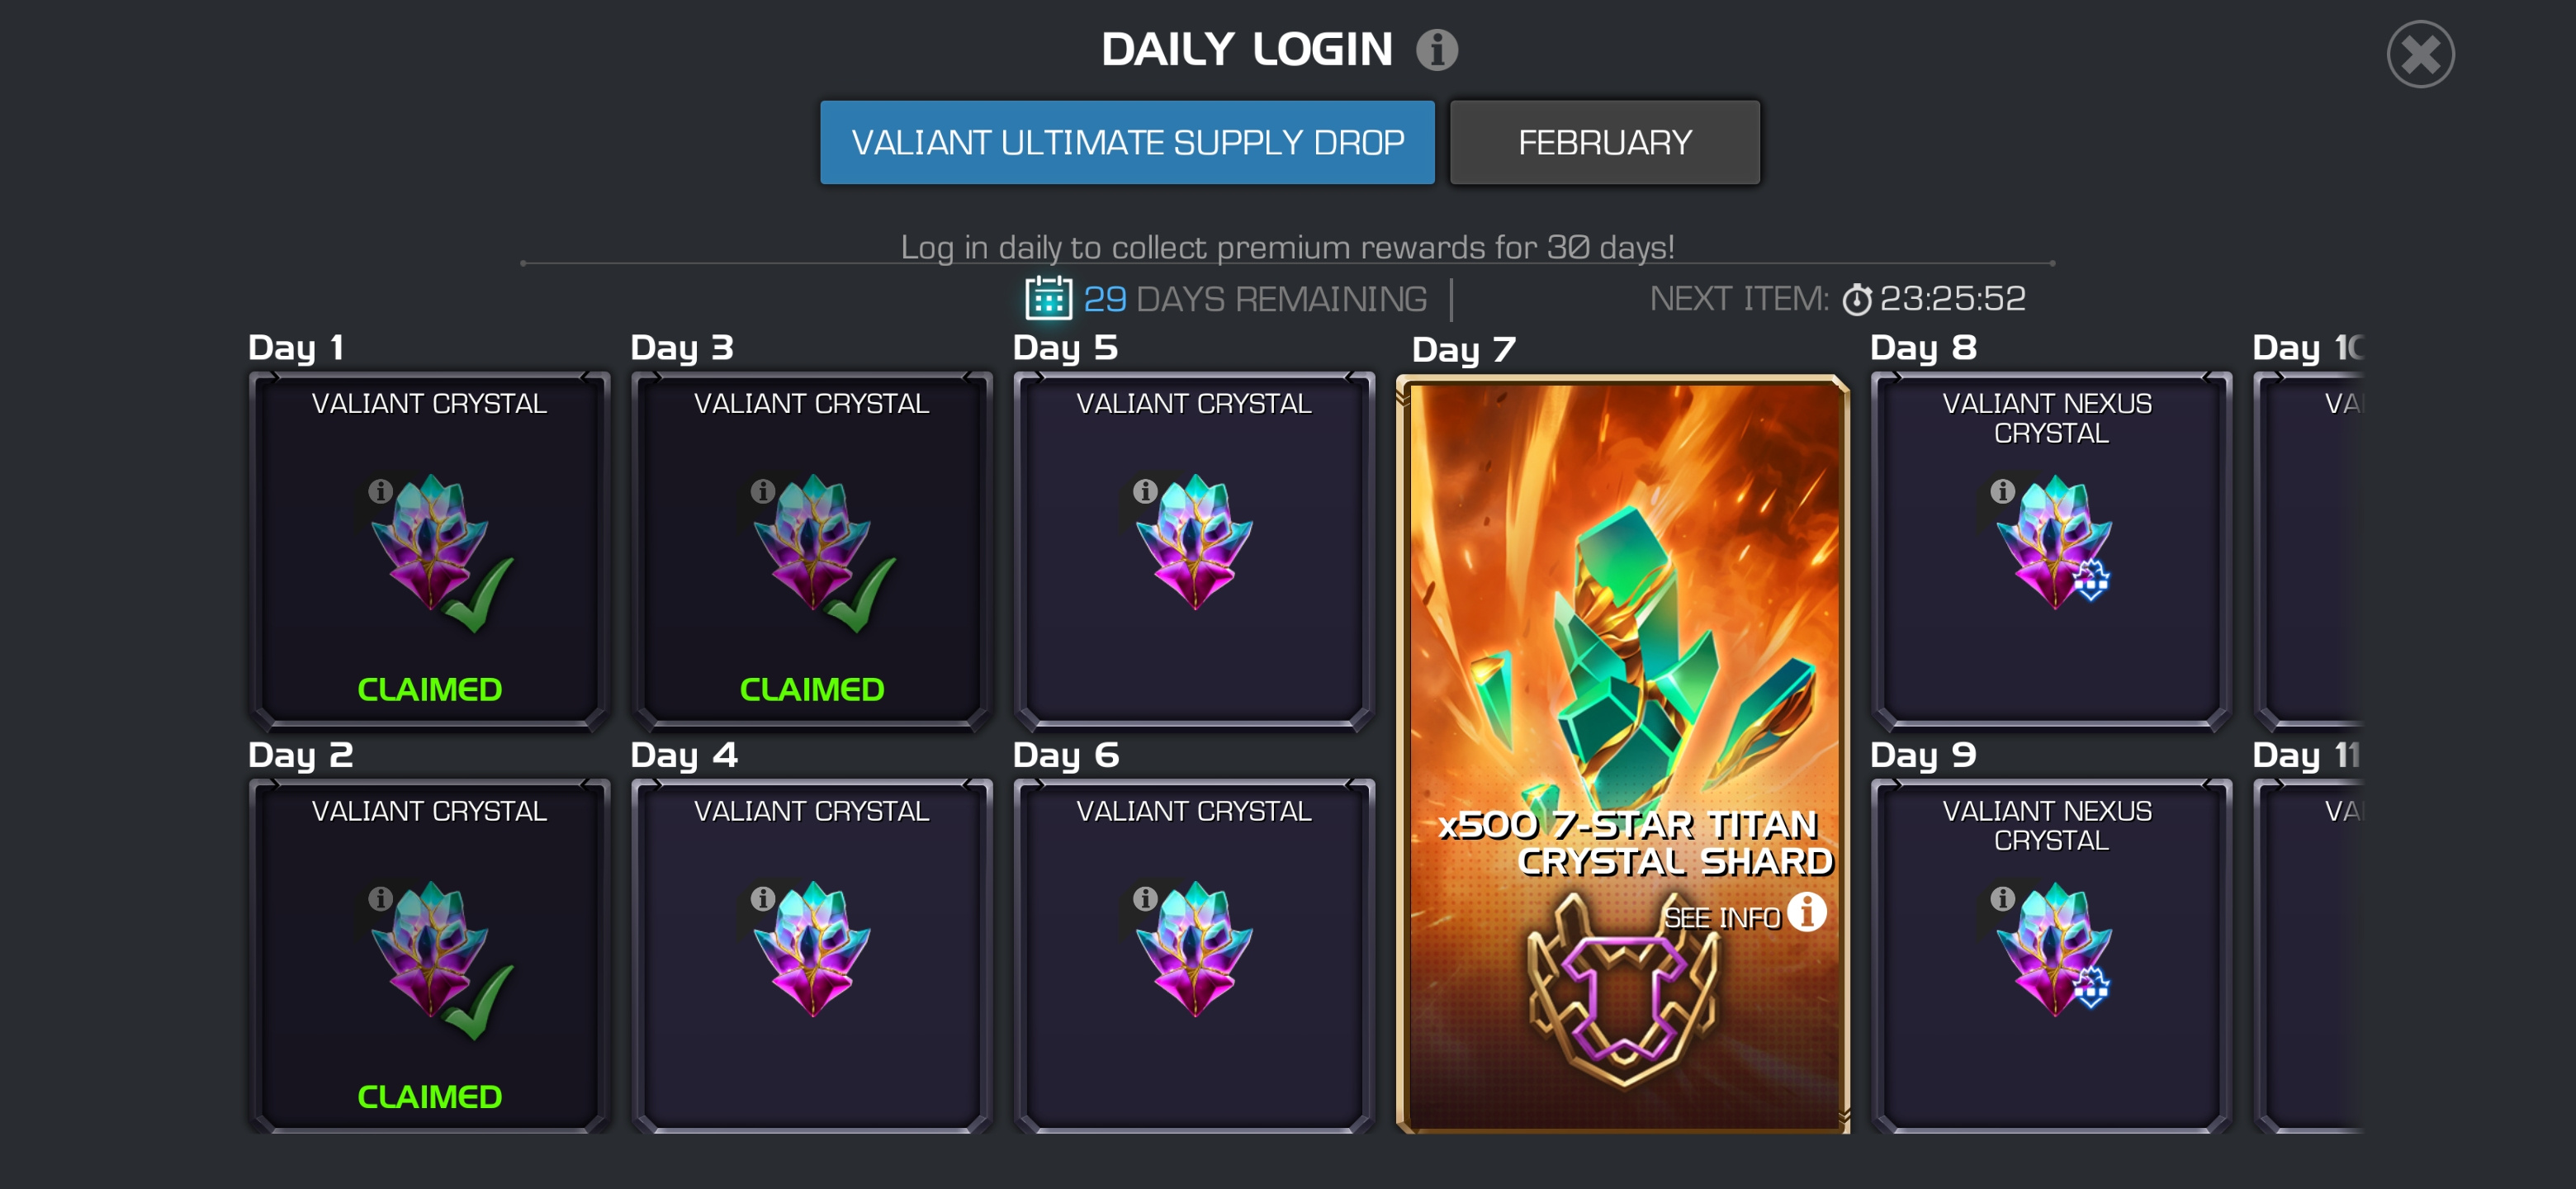Tap info icon on Day 6 Valiant Crystal
This screenshot has width=2576, height=1189.
click(1145, 898)
